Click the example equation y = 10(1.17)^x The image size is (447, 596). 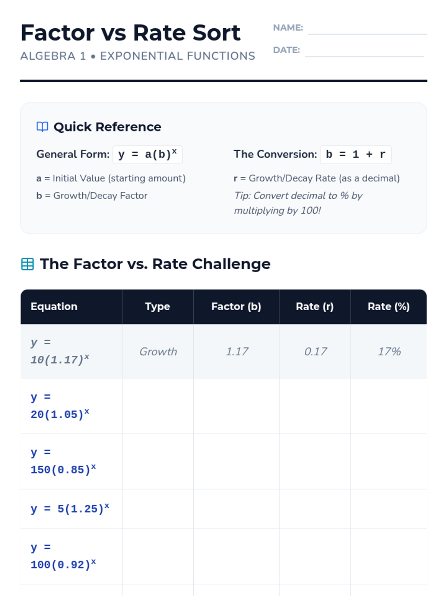point(60,351)
